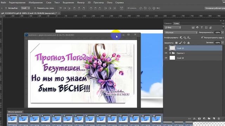Viewport: 225px width, 126px height.
Task: Lock all padlock icon
Action: [188, 43]
